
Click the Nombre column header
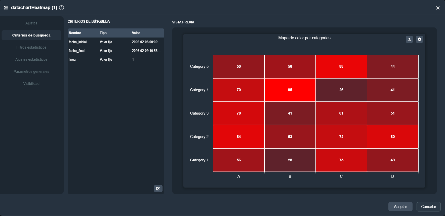75,33
